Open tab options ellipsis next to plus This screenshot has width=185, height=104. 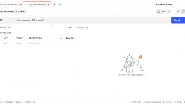tap(60, 4)
